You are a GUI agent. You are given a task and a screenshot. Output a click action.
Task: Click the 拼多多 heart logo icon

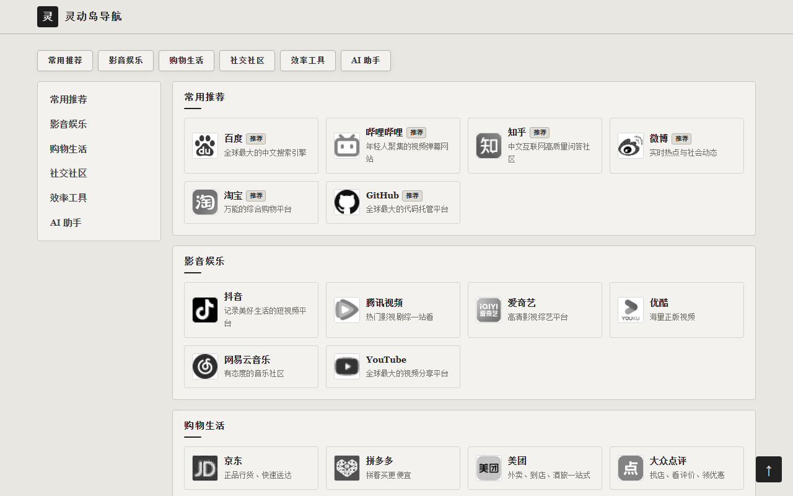[347, 468]
